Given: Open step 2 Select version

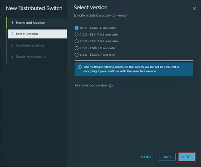Looking at the screenshot, I should point(37,34).
